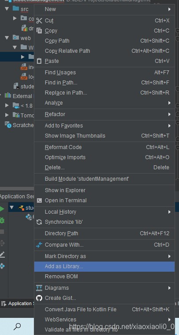
Task: Click the Diagrams icon
Action: coord(39,288)
